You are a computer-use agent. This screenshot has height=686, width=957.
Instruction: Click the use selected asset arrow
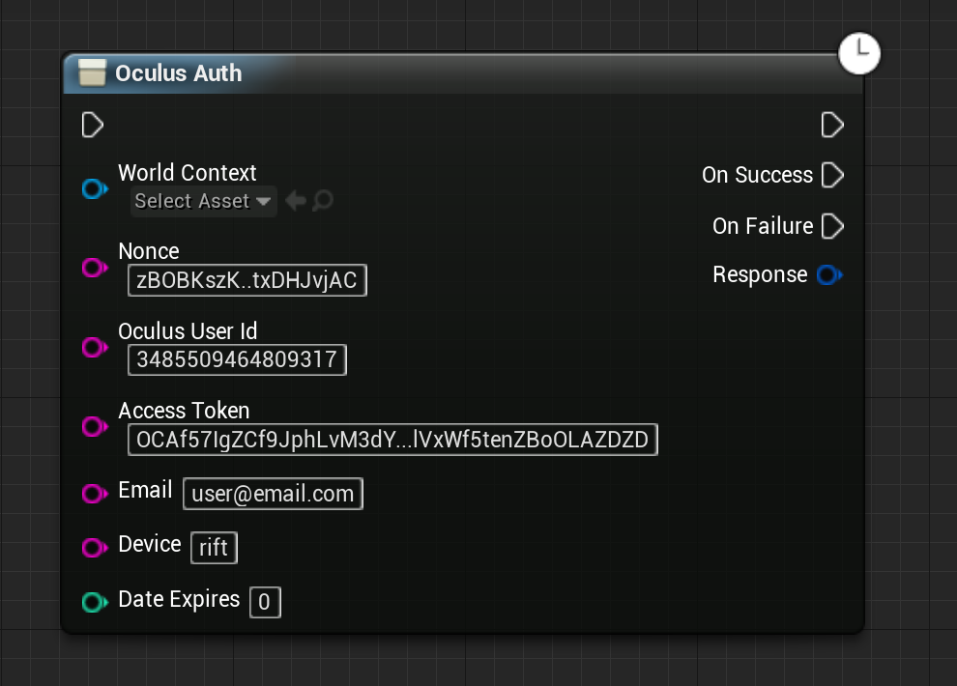(x=296, y=201)
